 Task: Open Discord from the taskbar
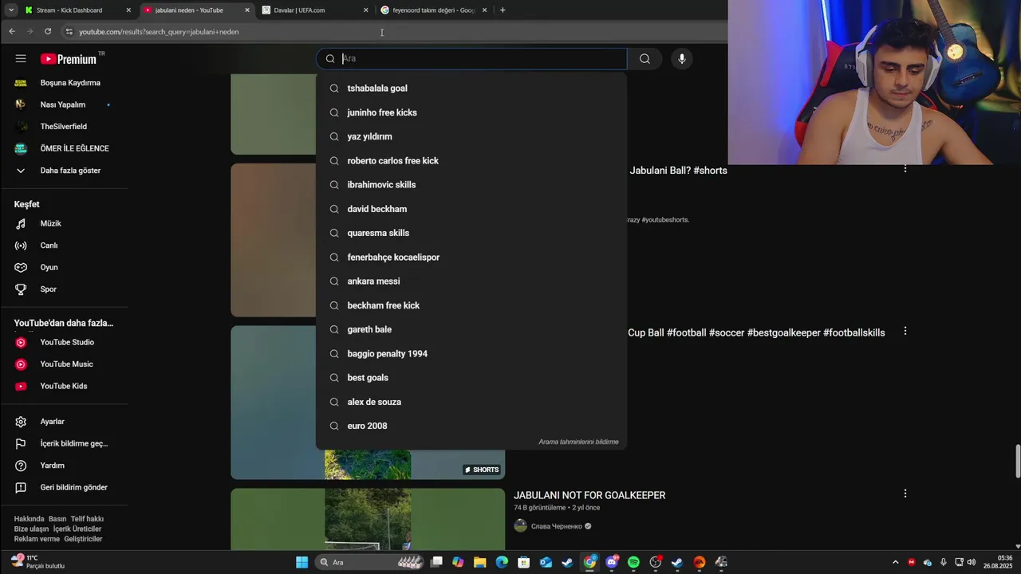click(x=612, y=562)
